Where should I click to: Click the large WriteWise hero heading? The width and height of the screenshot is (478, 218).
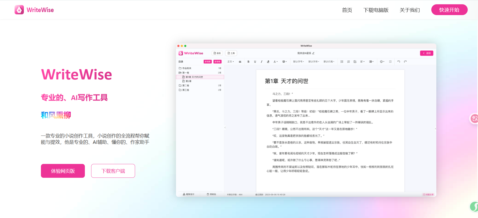pos(77,74)
